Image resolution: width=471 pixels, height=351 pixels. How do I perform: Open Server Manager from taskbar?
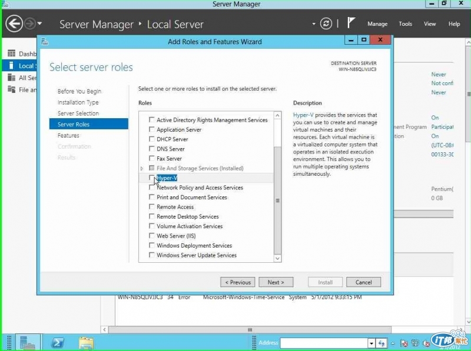28,342
